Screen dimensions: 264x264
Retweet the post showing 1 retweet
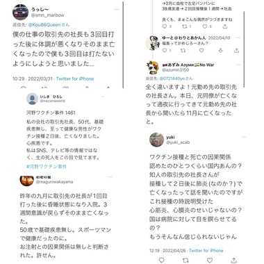(x=185, y=26)
